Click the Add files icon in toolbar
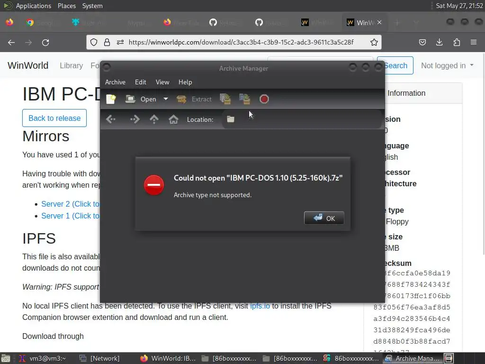 (x=225, y=99)
